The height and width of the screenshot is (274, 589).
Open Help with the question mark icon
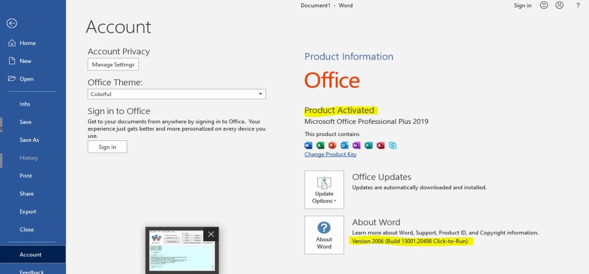click(578, 5)
